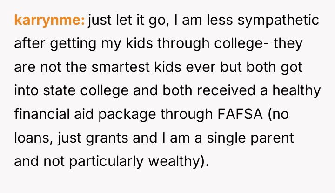The height and width of the screenshot is (193, 335).
Task: Open the karrynme username profile link
Action: [x=49, y=20]
